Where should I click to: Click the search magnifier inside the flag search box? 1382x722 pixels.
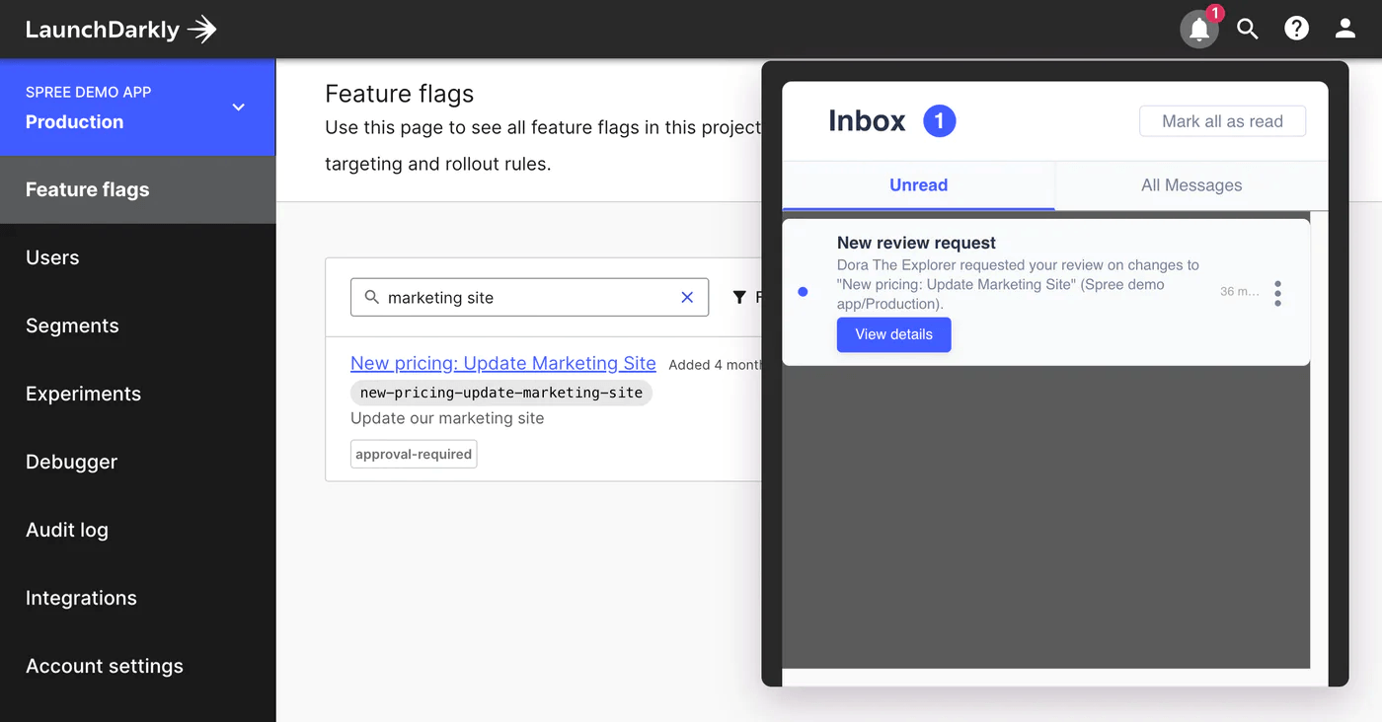coord(371,297)
